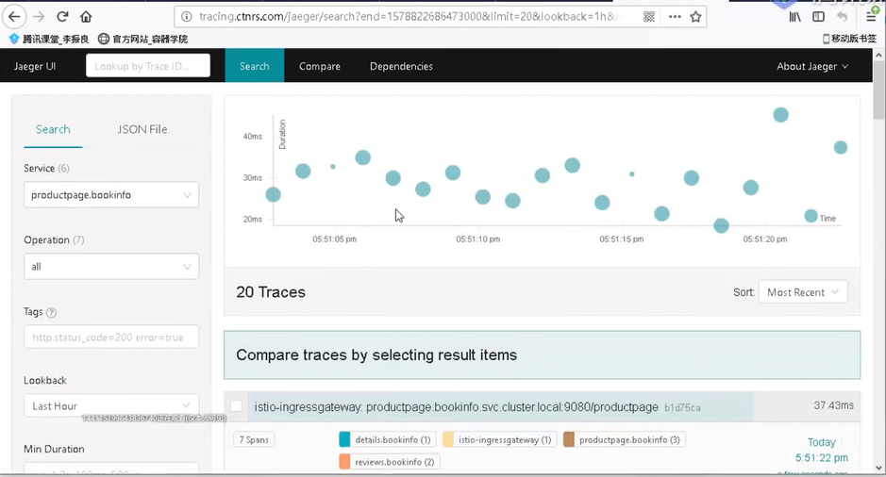Tick the checkbox for trace b1d75ca

[x=236, y=406]
